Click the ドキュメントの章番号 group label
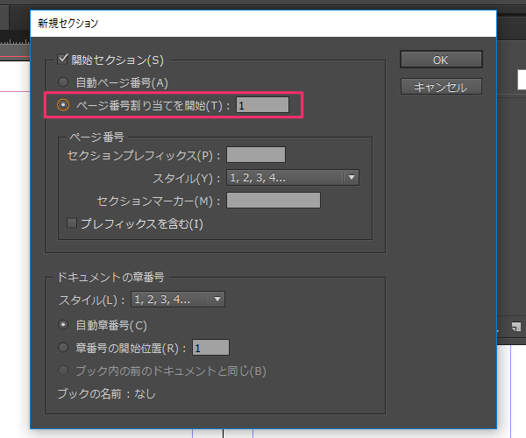This screenshot has height=438, width=526. click(x=110, y=277)
